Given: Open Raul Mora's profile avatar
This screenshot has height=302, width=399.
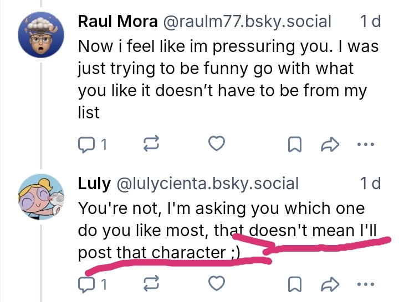Looking at the screenshot, I should click(x=40, y=33).
